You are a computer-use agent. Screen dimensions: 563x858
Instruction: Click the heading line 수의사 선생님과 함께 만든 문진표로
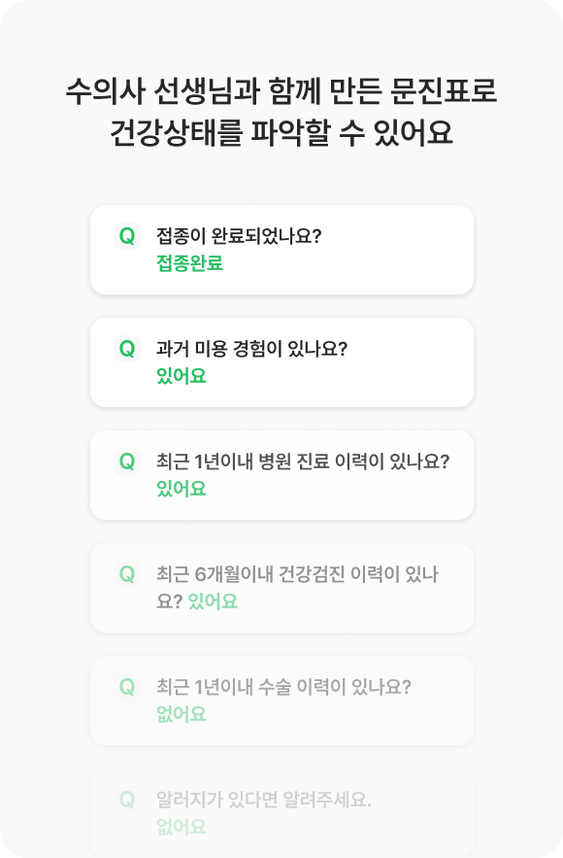(281, 91)
